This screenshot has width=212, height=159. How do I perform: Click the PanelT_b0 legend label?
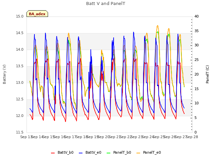(x=122, y=152)
